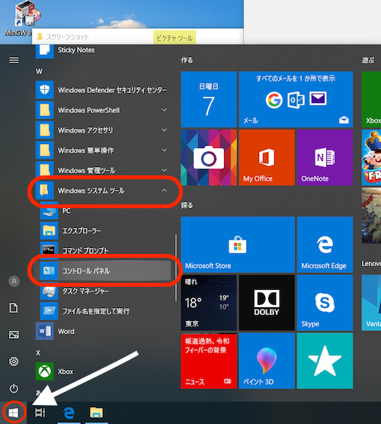
Task: Click the user account icon in Start sidebar
Action: 14,281
